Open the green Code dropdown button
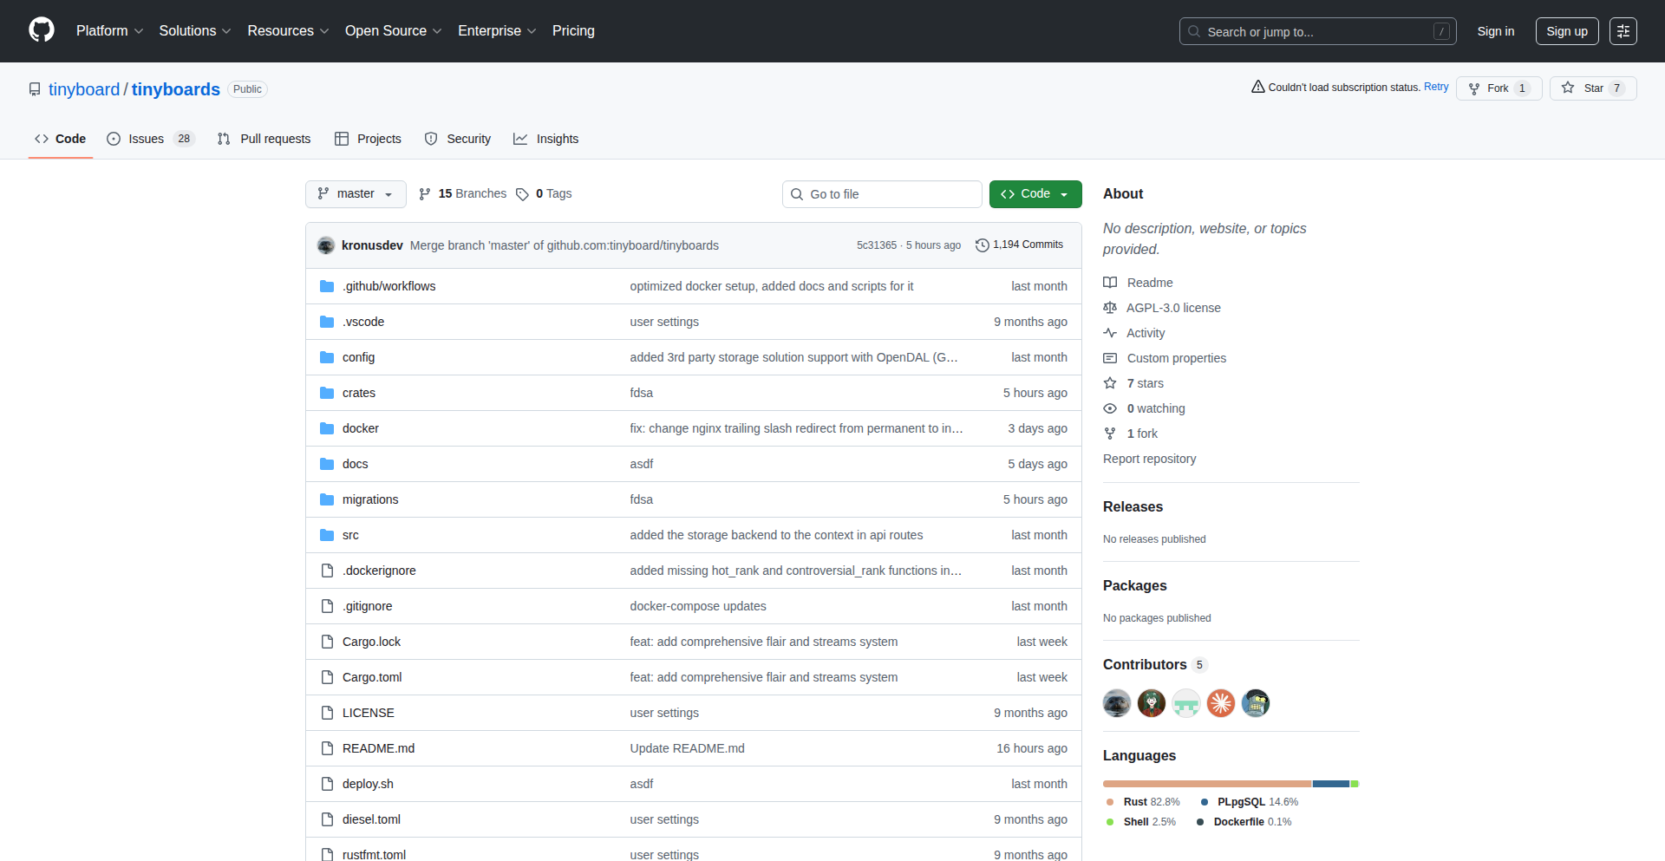The height and width of the screenshot is (861, 1665). click(x=1035, y=194)
